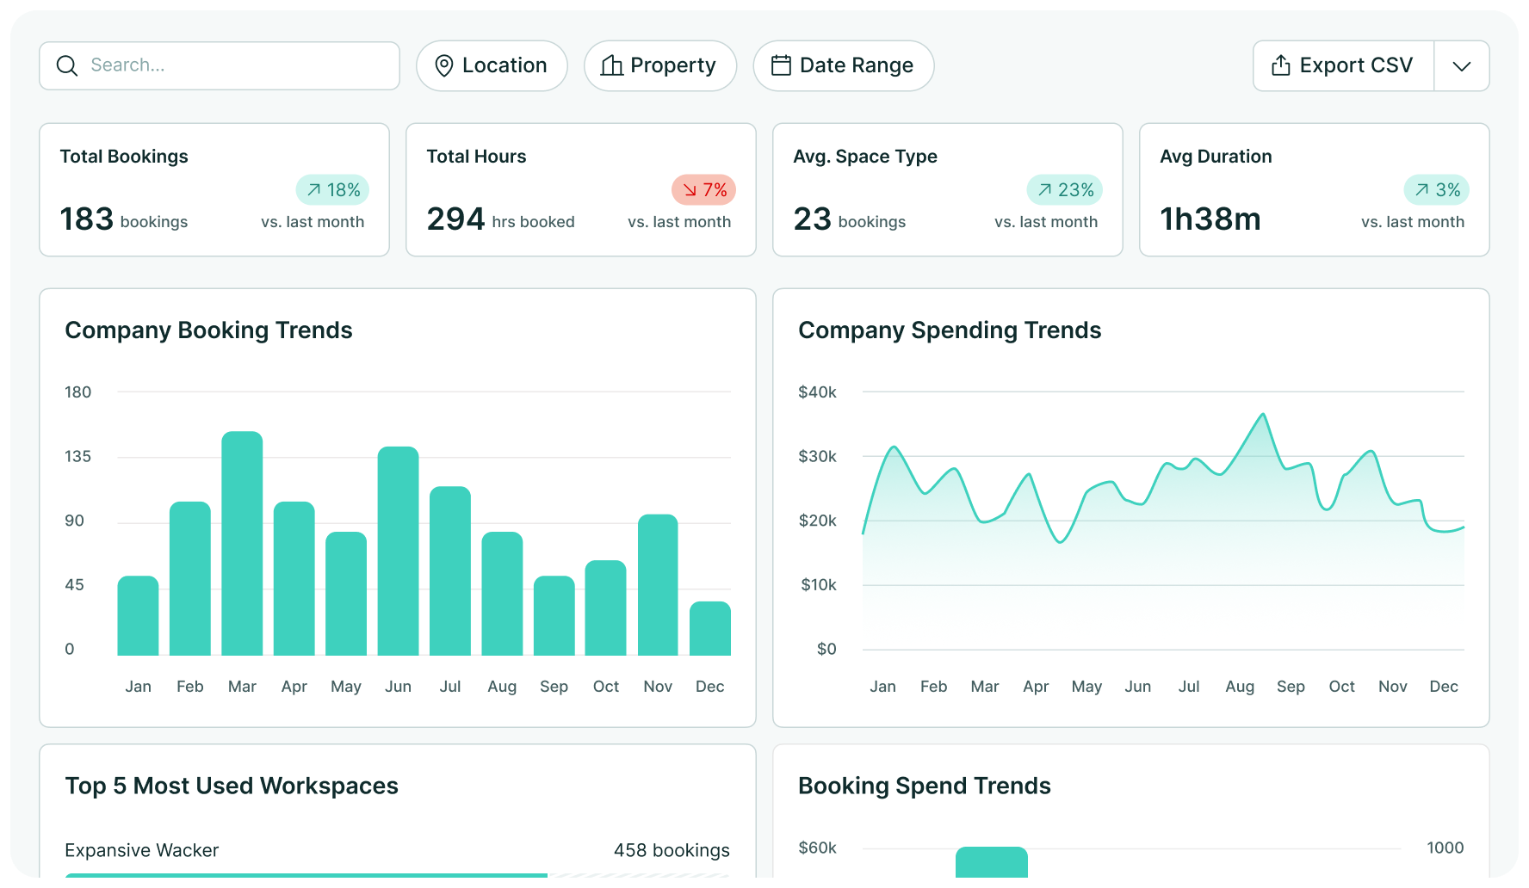Image resolution: width=1529 pixels, height=888 pixels.
Task: Select the Avg. Space Type card title
Action: click(865, 157)
